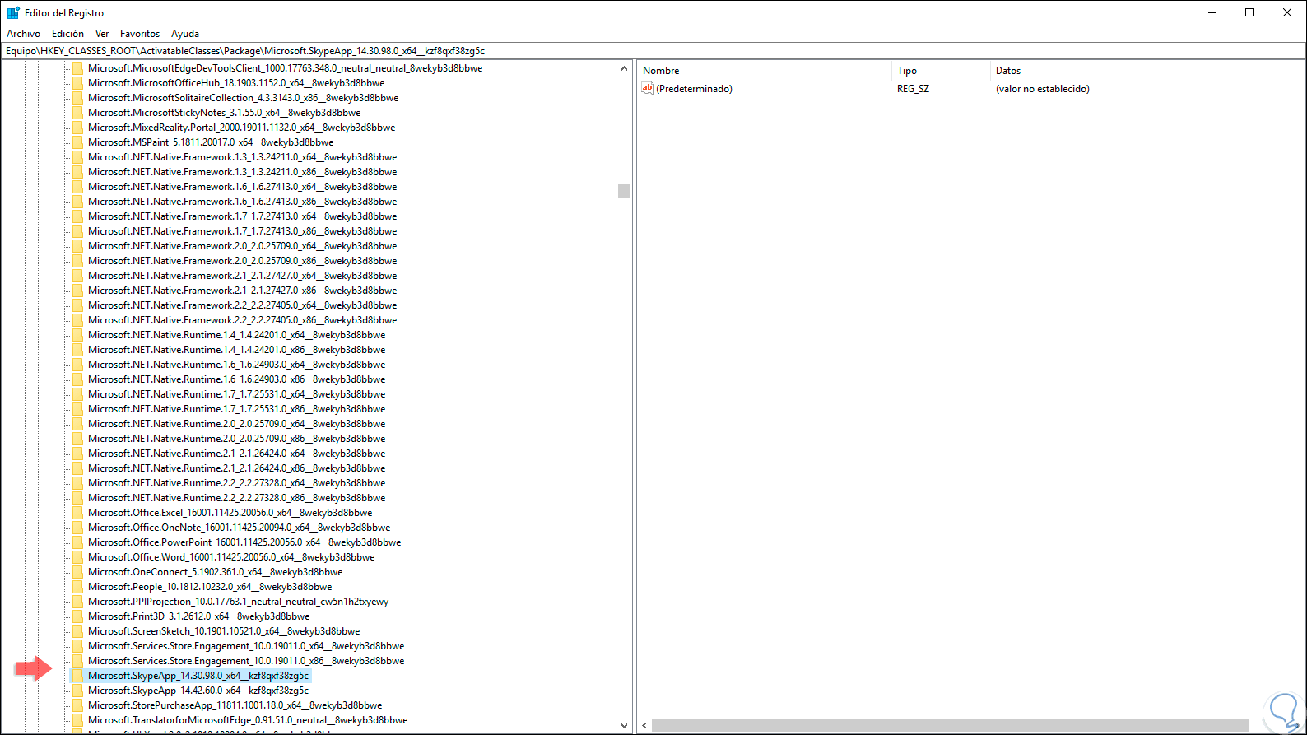Viewport: 1307px width, 735px height.
Task: Click folder icon beside Microsoft.Office.PowerPoint
Action: pyautogui.click(x=77, y=542)
